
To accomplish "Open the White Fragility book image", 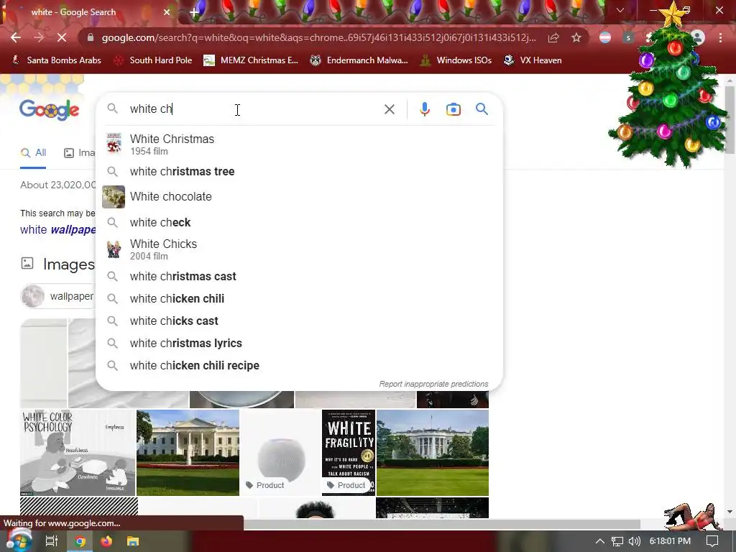I will (x=349, y=453).
